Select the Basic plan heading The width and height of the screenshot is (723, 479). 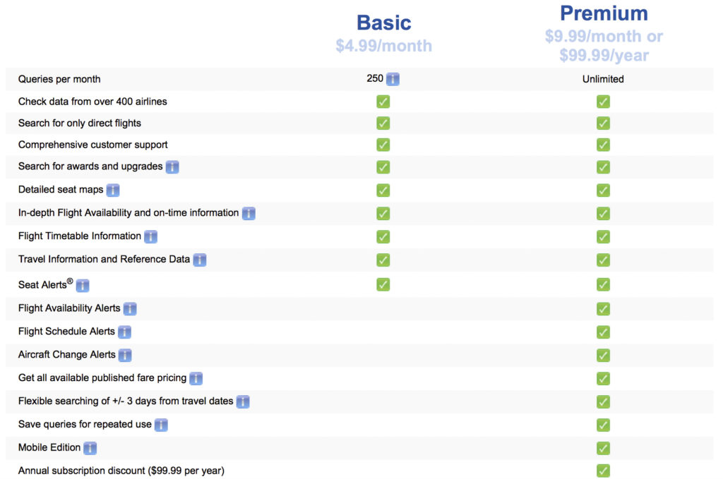tap(384, 23)
